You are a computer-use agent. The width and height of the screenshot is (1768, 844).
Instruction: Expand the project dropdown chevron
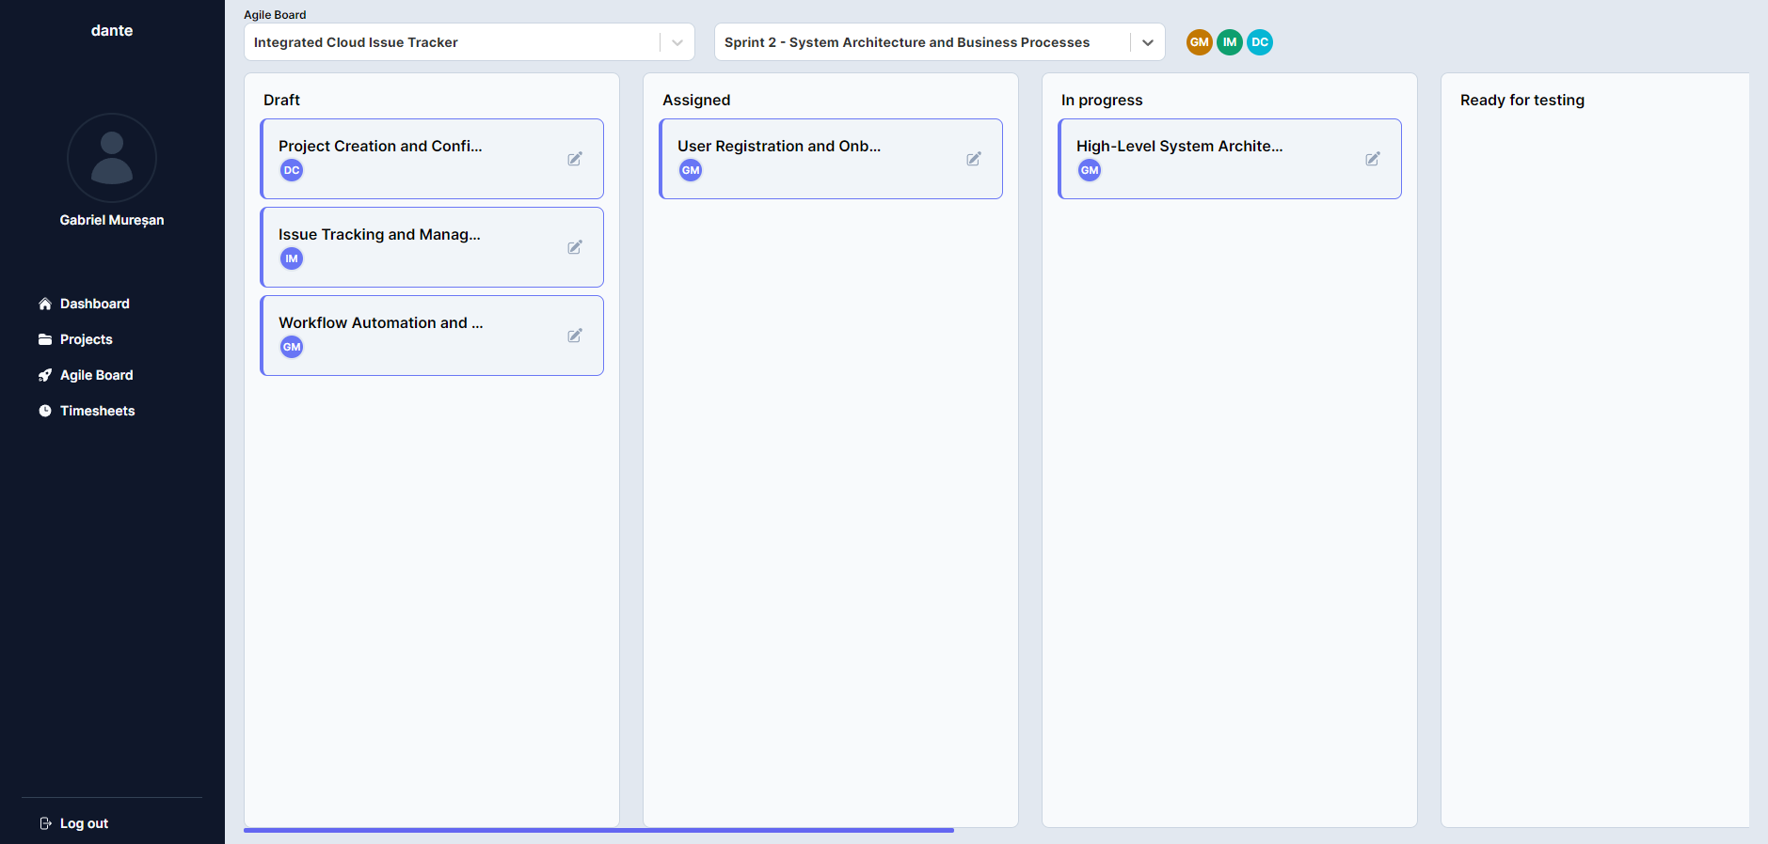tap(677, 42)
